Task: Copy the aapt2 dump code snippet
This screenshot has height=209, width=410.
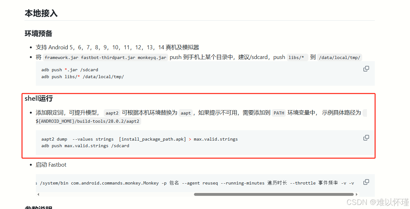Action: pos(366,137)
